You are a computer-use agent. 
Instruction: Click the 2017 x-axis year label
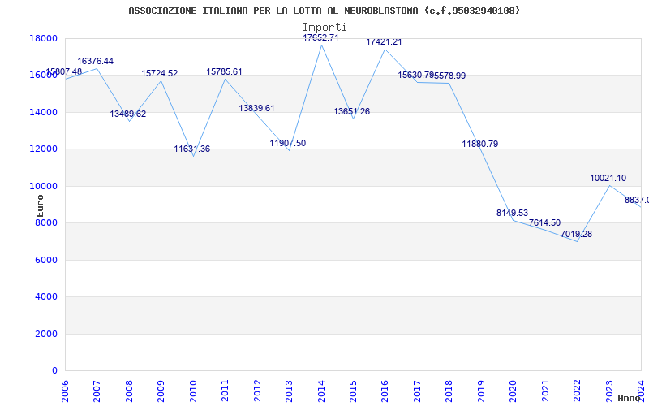click(x=417, y=391)
